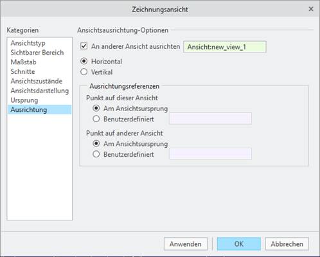Click the 'Ansicht:new_view_1' reference field

point(225,47)
